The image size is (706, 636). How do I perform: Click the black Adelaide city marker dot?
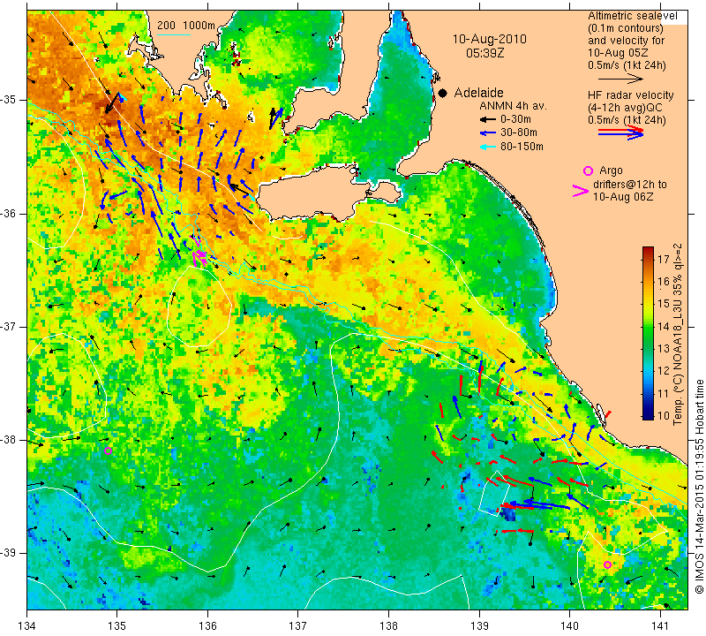(443, 93)
